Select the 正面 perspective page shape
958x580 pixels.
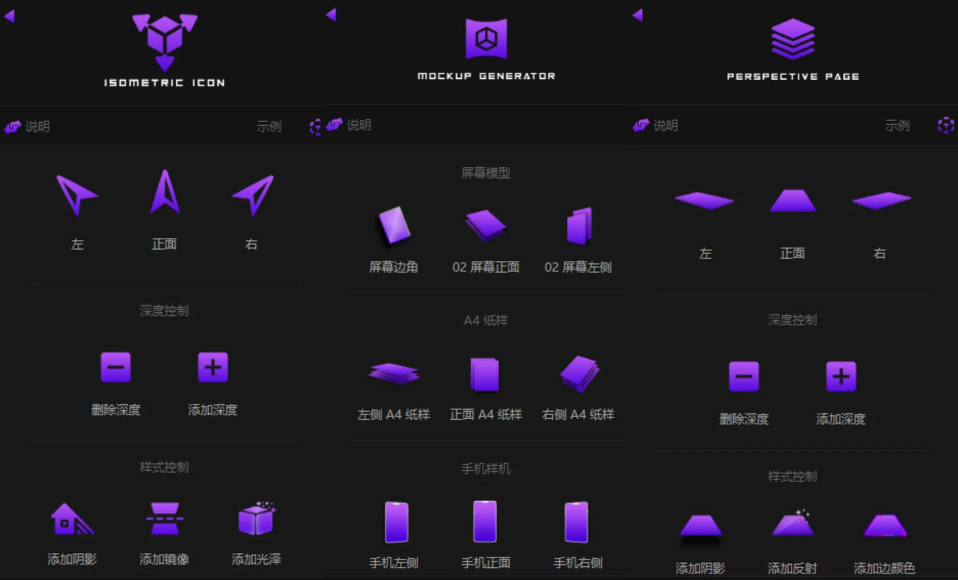(x=792, y=200)
